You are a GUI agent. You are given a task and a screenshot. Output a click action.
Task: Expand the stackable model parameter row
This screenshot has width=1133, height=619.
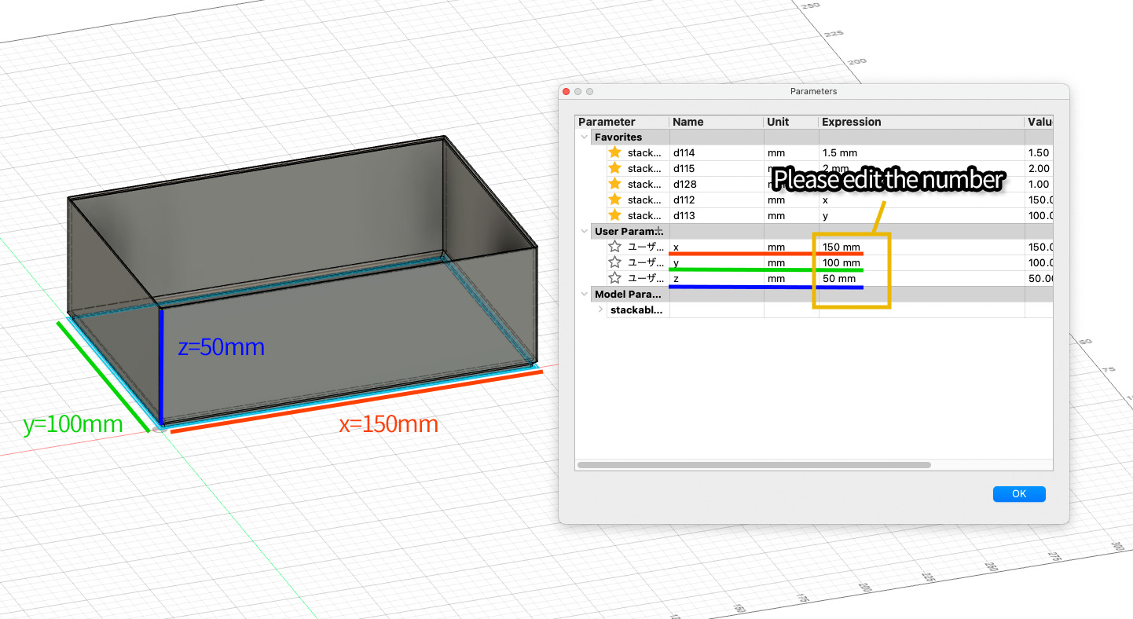tap(599, 309)
